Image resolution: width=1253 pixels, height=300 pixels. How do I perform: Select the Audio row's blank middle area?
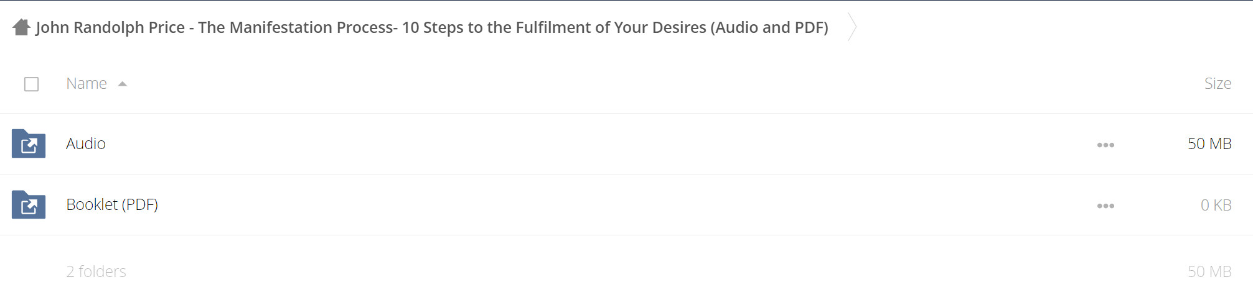pos(598,143)
